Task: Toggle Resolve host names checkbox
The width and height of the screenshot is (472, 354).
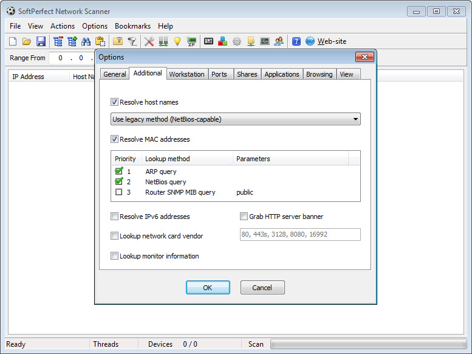Action: (x=114, y=102)
